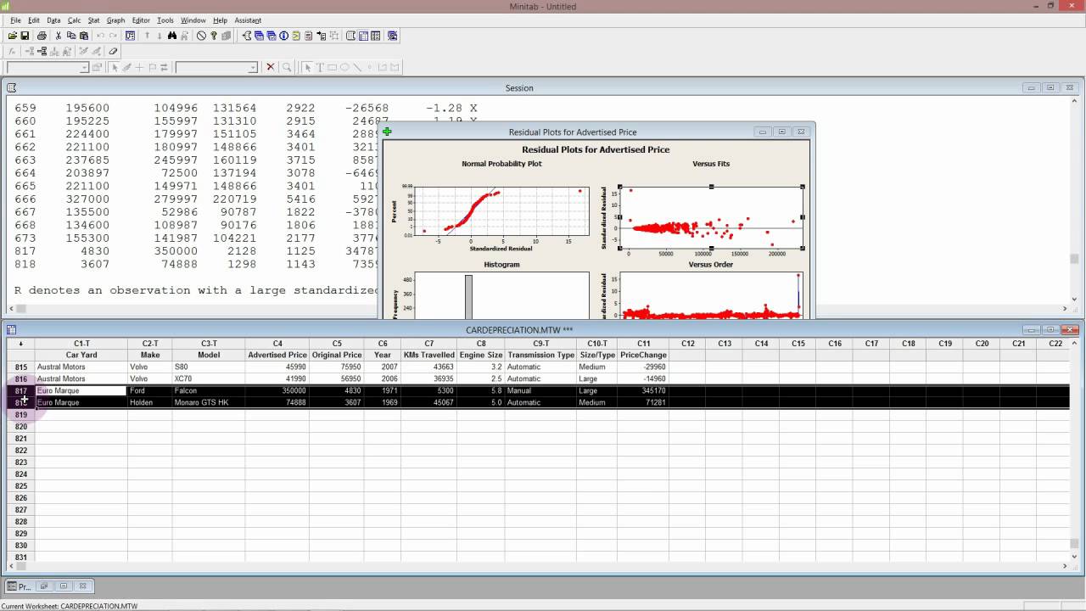Click the Cancel circle-slash icon
Image resolution: width=1086 pixels, height=611 pixels.
coord(201,36)
